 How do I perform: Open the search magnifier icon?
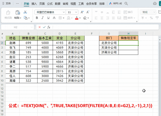tap(126, 4)
